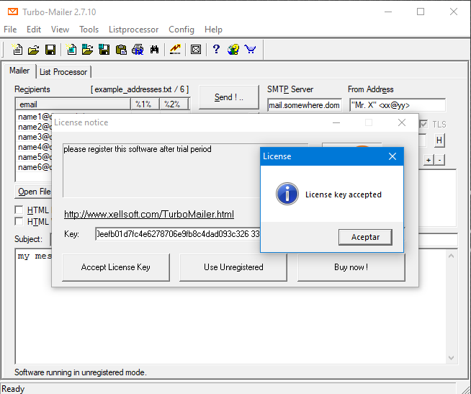Enable the second HTML checkbox
The image size is (471, 394).
pyautogui.click(x=19, y=222)
